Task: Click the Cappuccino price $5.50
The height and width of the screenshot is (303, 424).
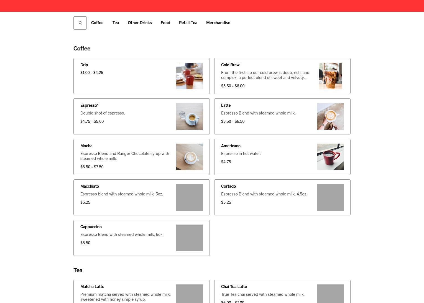Action: 85,243
